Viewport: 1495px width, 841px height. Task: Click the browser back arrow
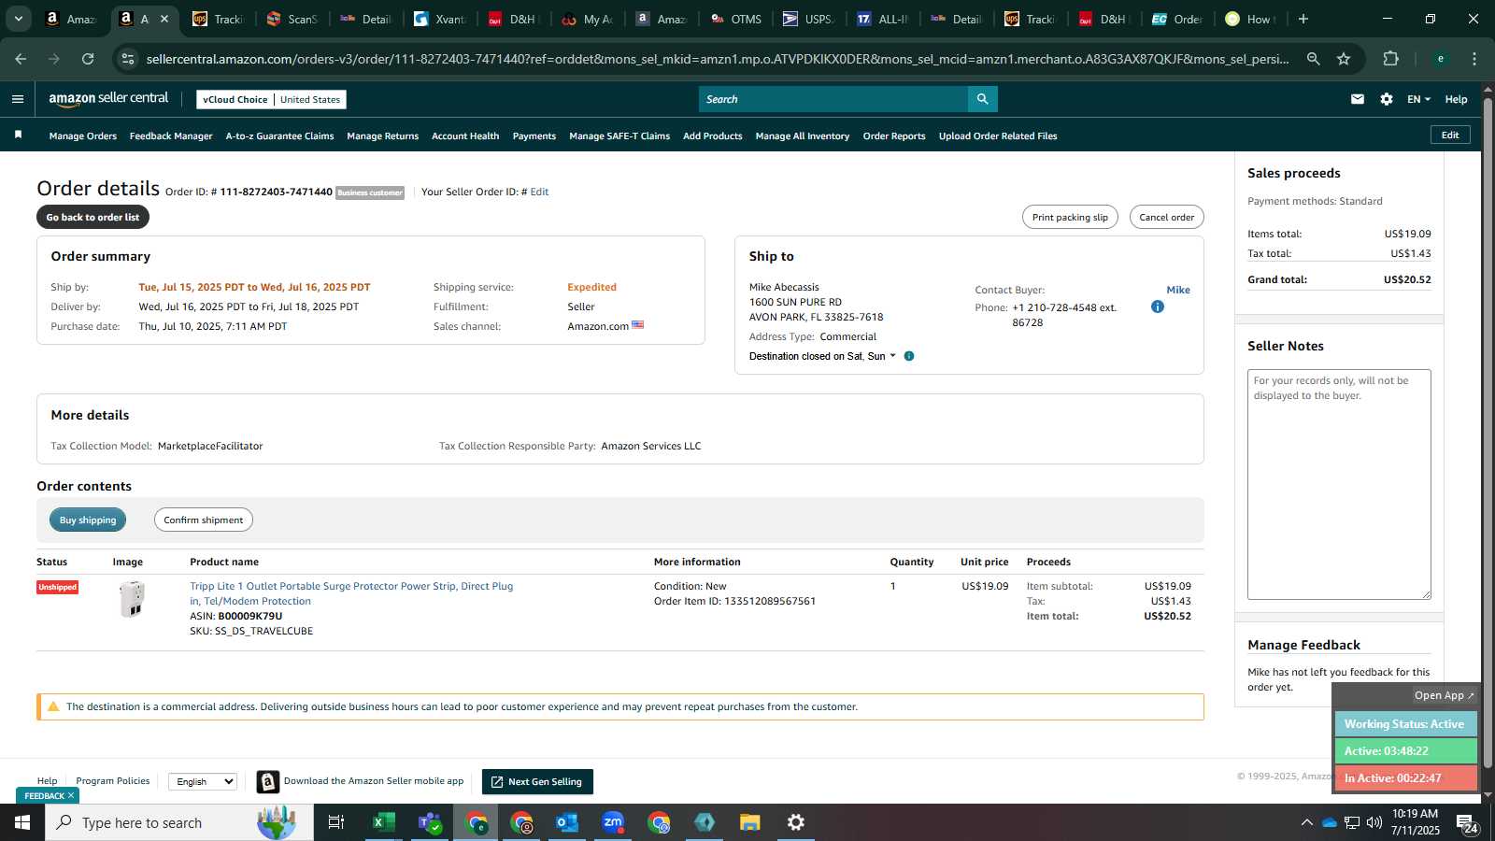(21, 59)
